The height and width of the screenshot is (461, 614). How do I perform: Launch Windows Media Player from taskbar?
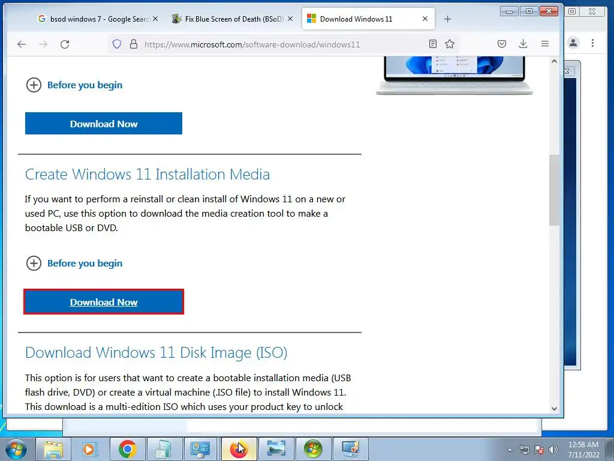pyautogui.click(x=89, y=449)
